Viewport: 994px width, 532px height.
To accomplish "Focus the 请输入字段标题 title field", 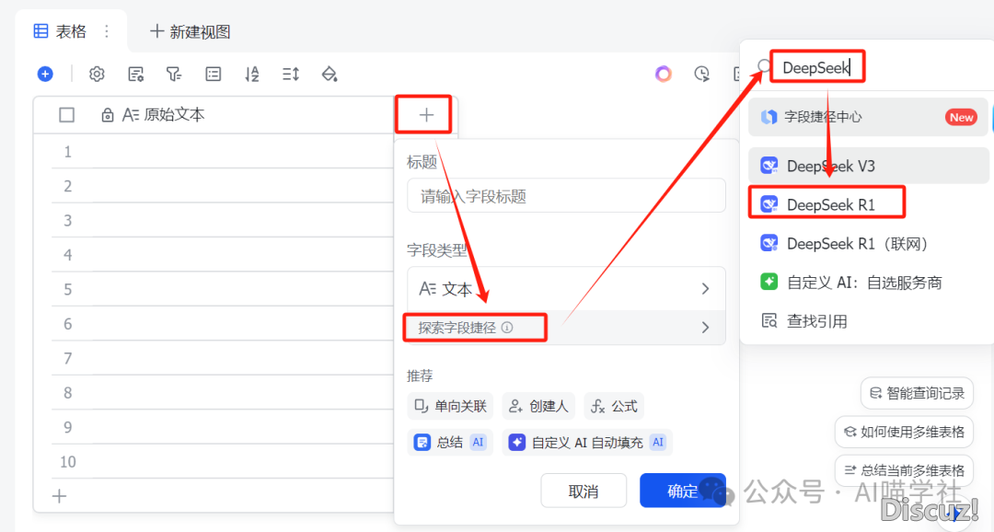I will coord(566,196).
